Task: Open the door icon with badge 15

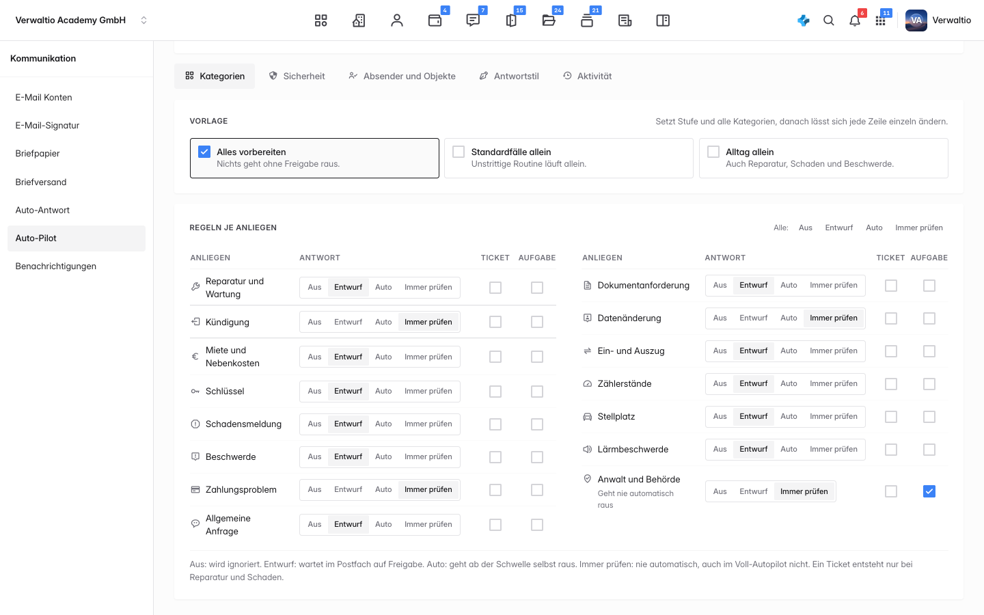Action: (511, 20)
